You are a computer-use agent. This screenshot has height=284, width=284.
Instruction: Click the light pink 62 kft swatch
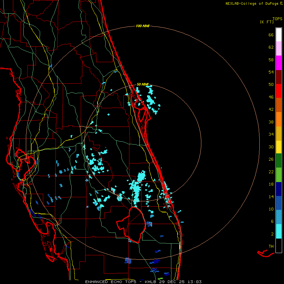pos(279,48)
